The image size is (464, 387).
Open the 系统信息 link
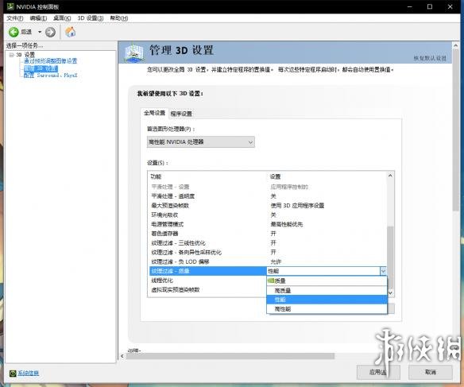(x=28, y=373)
